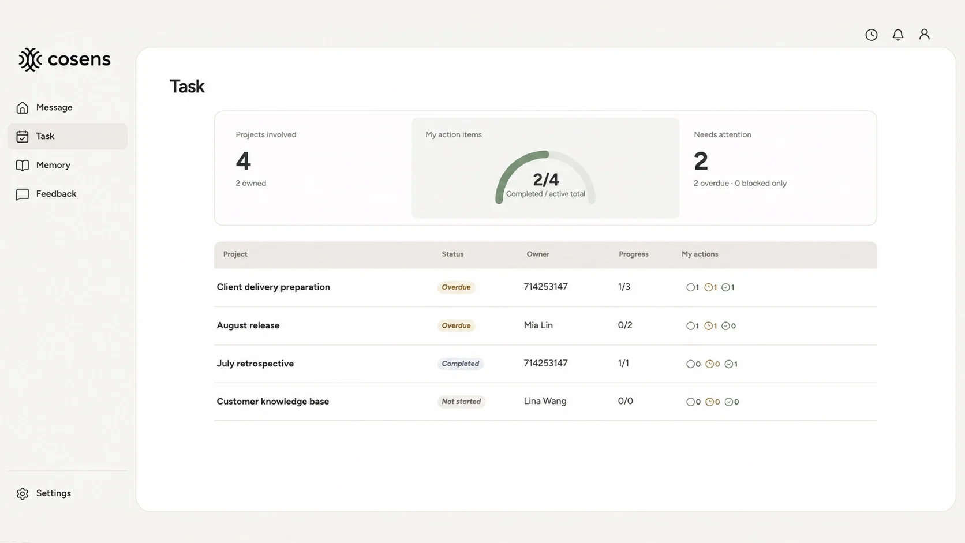The image size is (965, 543).
Task: Click the Status column header
Action: click(452, 254)
